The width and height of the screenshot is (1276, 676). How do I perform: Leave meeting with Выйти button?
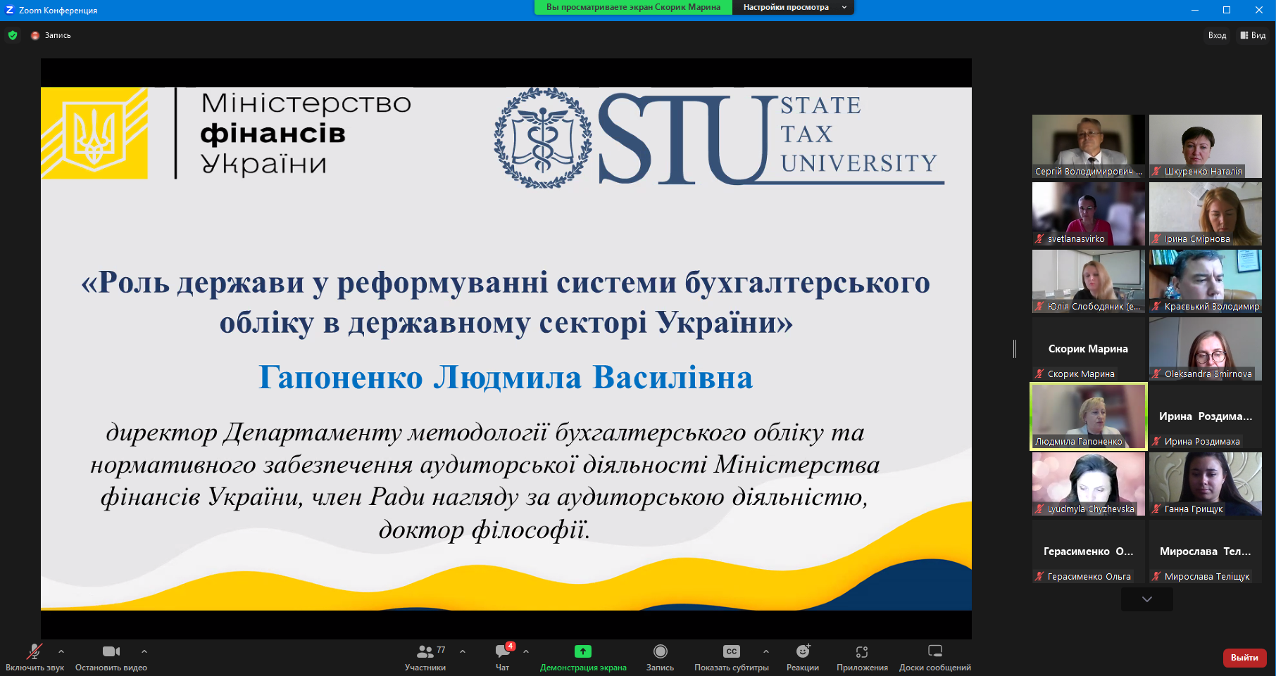1244,658
